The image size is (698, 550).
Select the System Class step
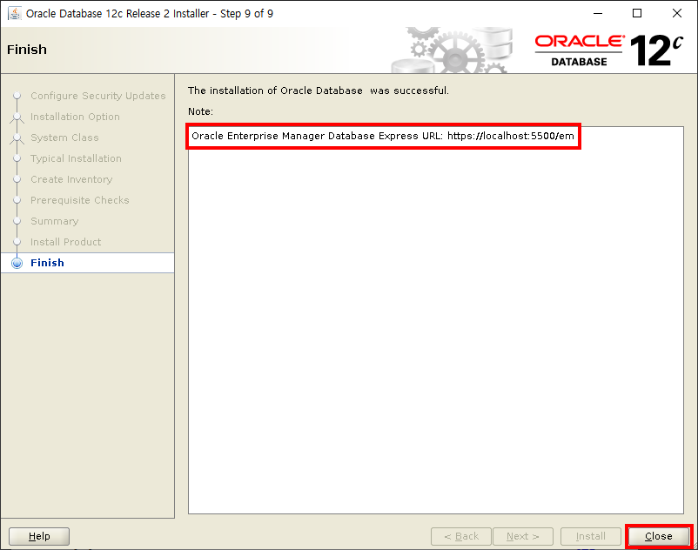(x=64, y=137)
